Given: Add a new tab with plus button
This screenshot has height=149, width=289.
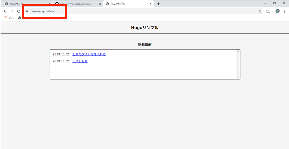Looking at the screenshot, I should pyautogui.click(x=159, y=4).
